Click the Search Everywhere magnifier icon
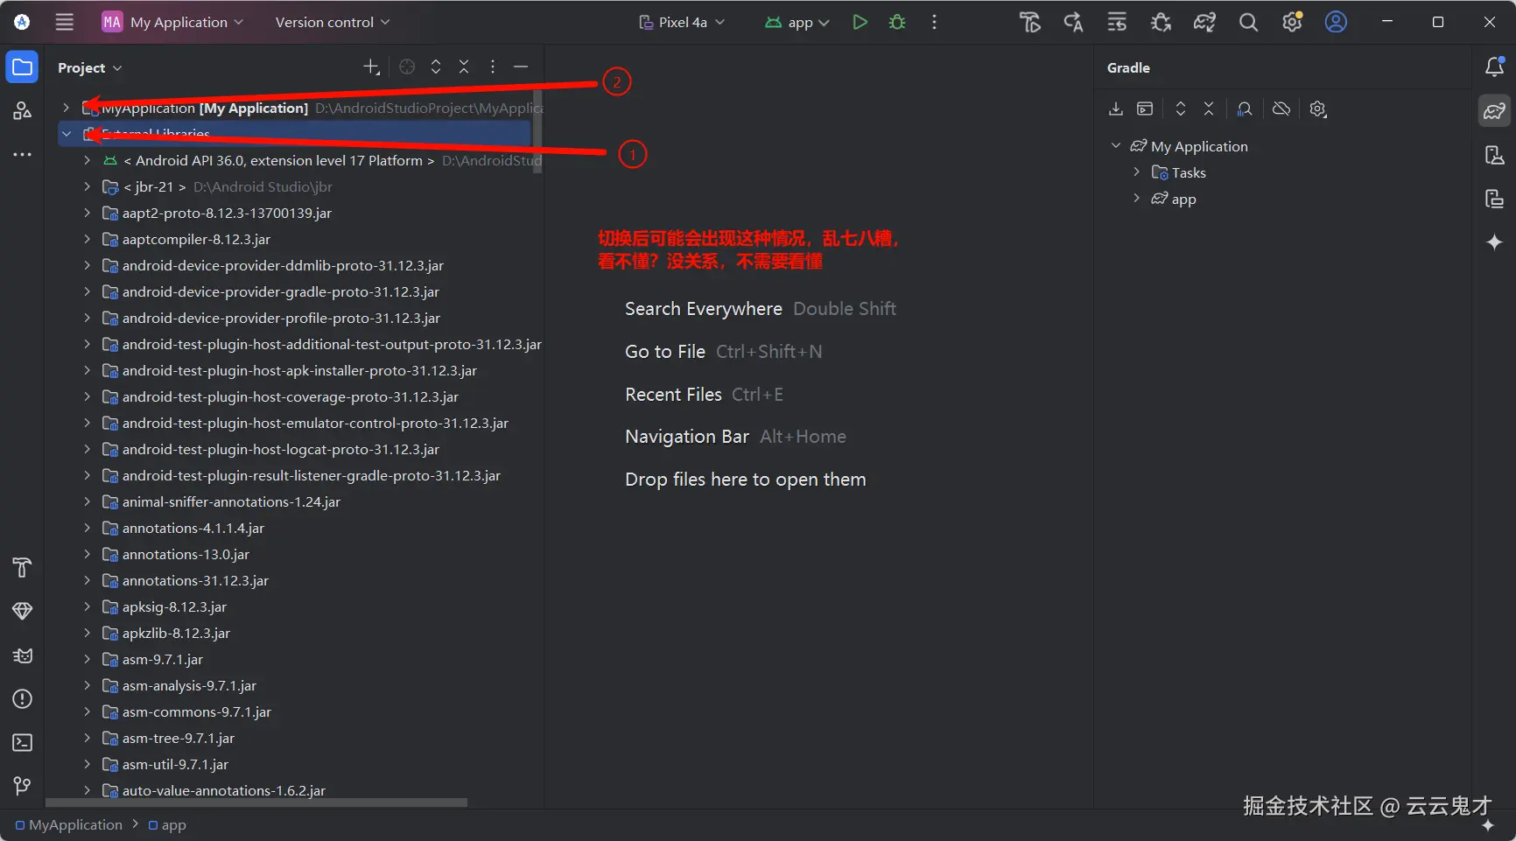 (x=1248, y=22)
